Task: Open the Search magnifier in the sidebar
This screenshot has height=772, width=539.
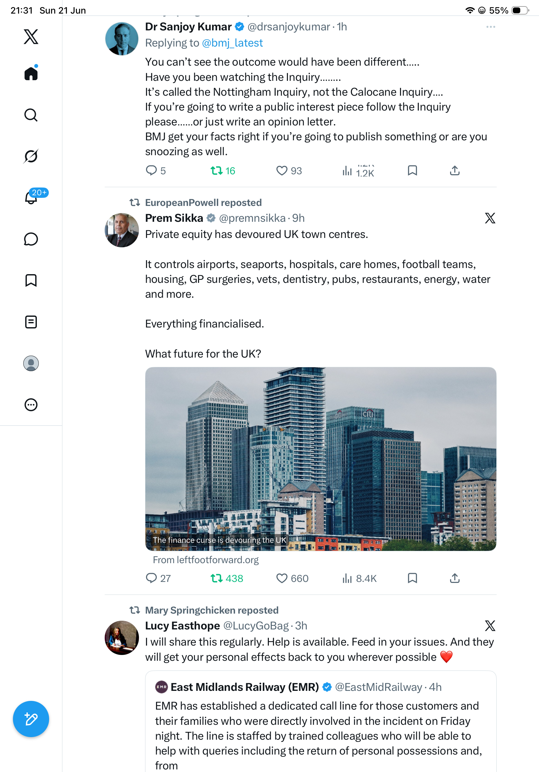Action: pyautogui.click(x=31, y=115)
